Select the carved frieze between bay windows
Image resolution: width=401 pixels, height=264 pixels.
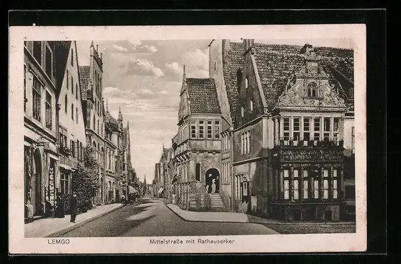tap(310, 154)
